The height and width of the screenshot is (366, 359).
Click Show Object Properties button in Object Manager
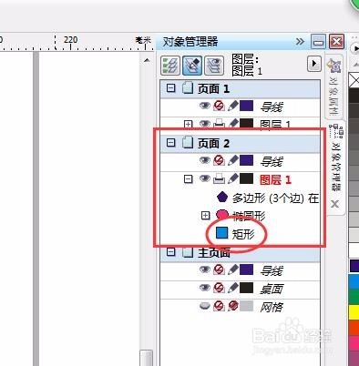point(170,66)
